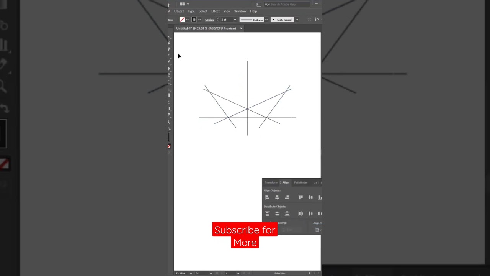Click the stroke weight stepper arrows
490x276 pixels.
tap(218, 20)
